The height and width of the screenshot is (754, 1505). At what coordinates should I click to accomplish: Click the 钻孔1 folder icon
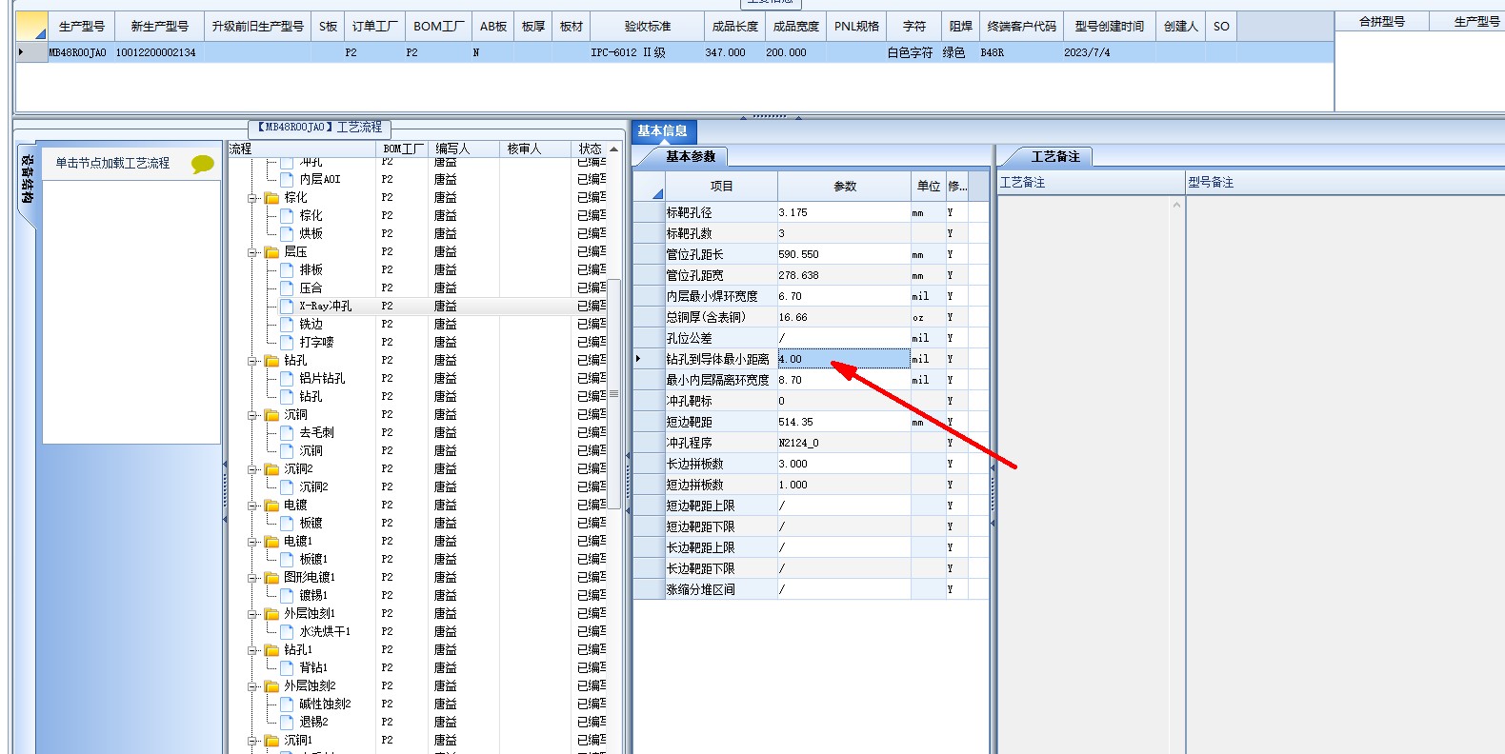click(x=271, y=650)
